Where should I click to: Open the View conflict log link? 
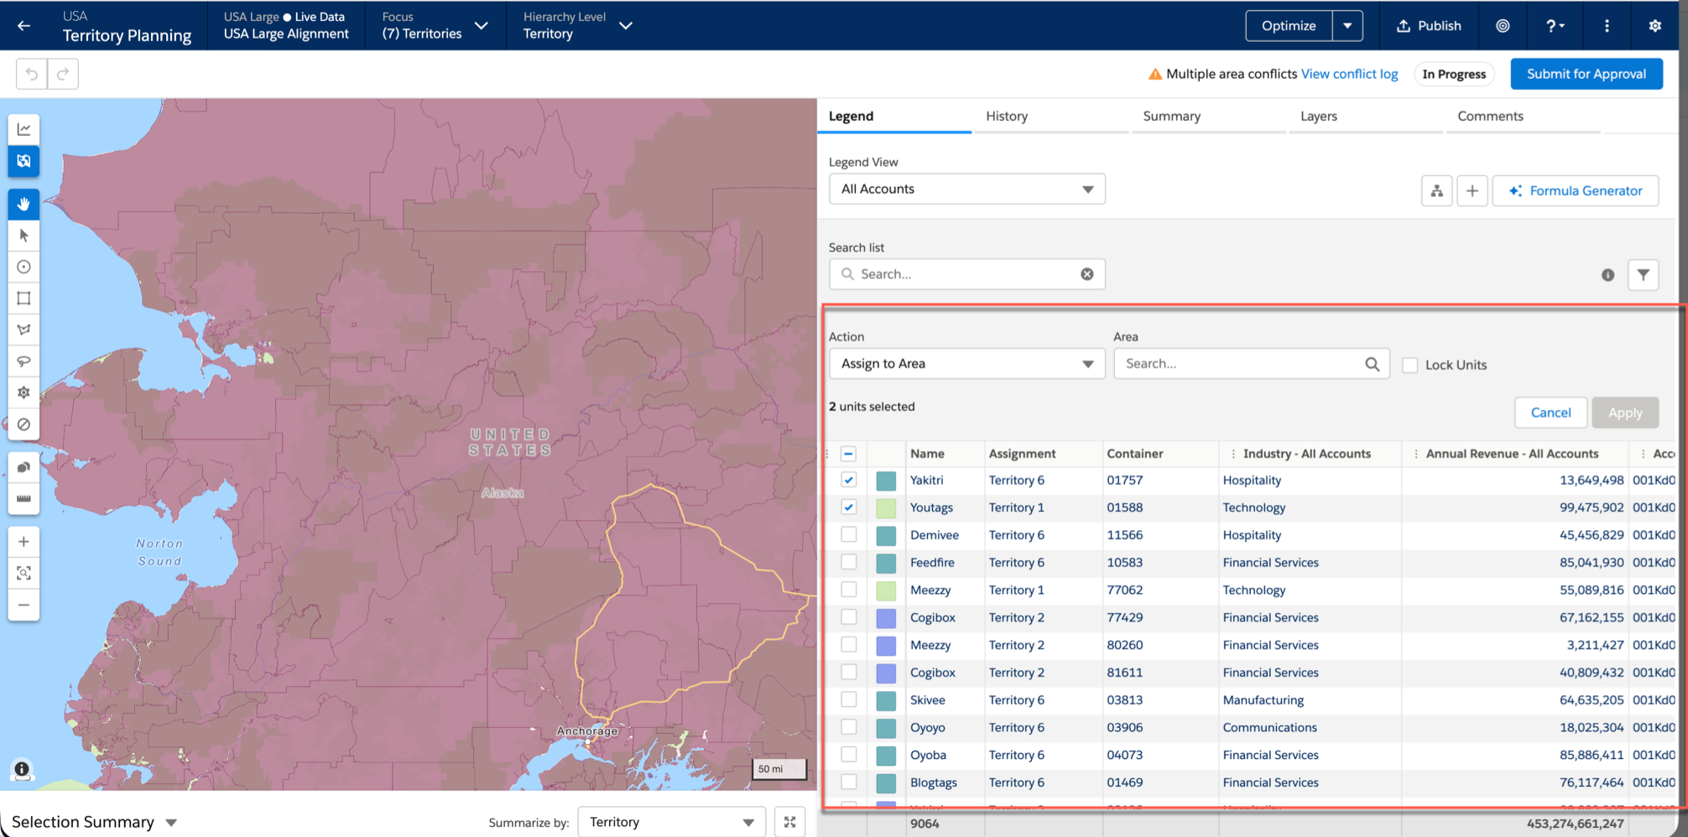(1349, 74)
